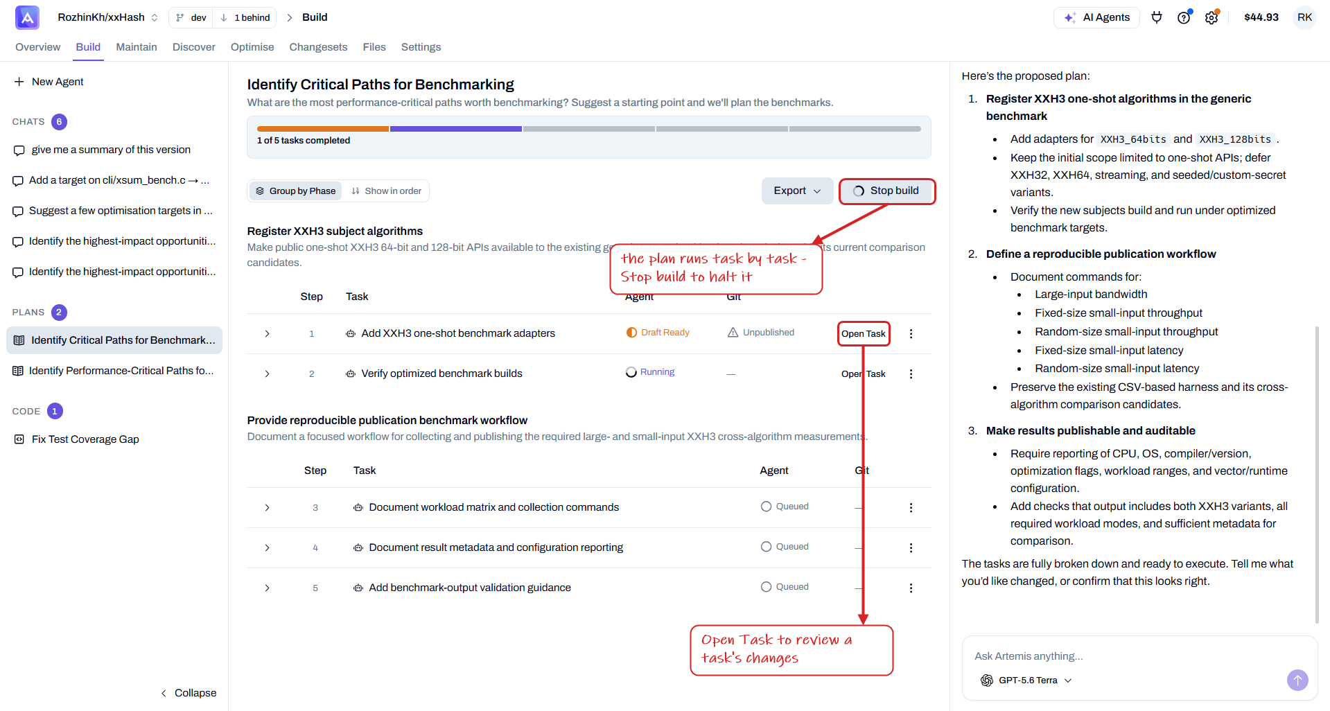Click the Artemis logo icon

(27, 17)
